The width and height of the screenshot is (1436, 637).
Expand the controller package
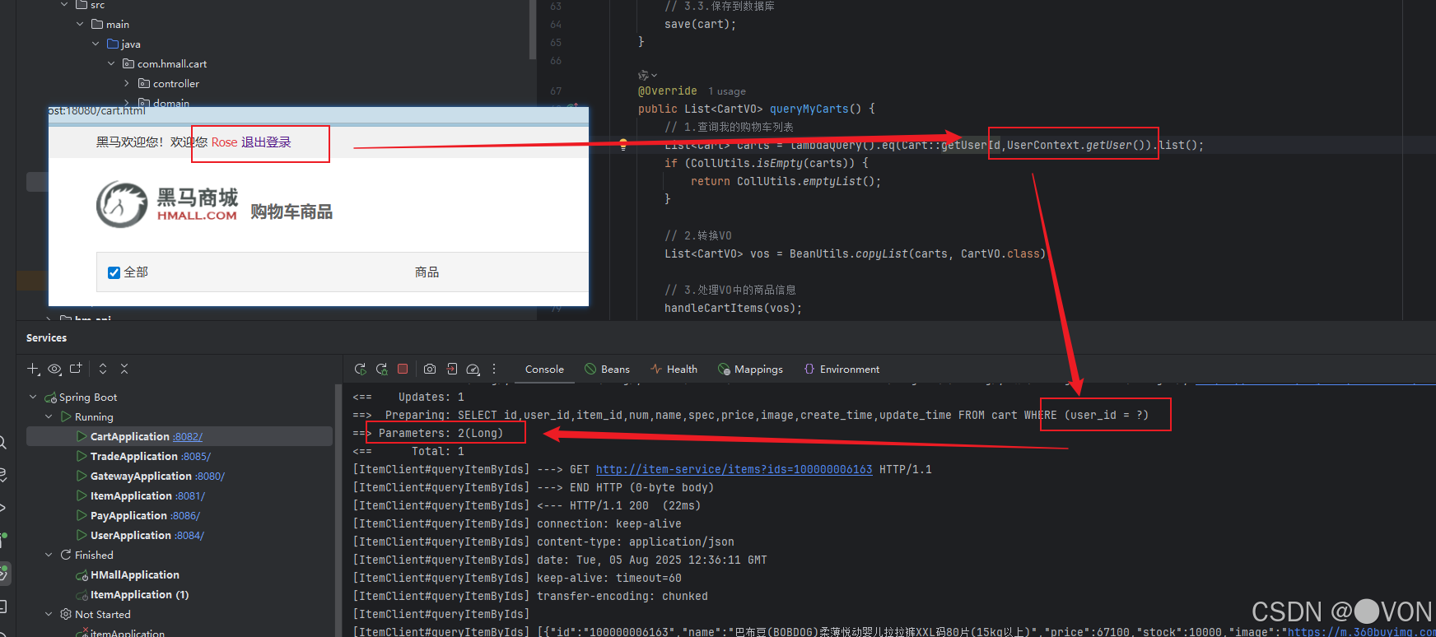coord(127,83)
